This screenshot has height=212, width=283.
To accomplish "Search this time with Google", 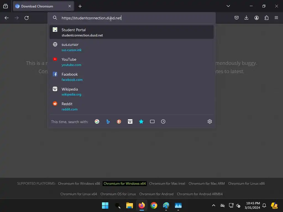I will pos(97,121).
